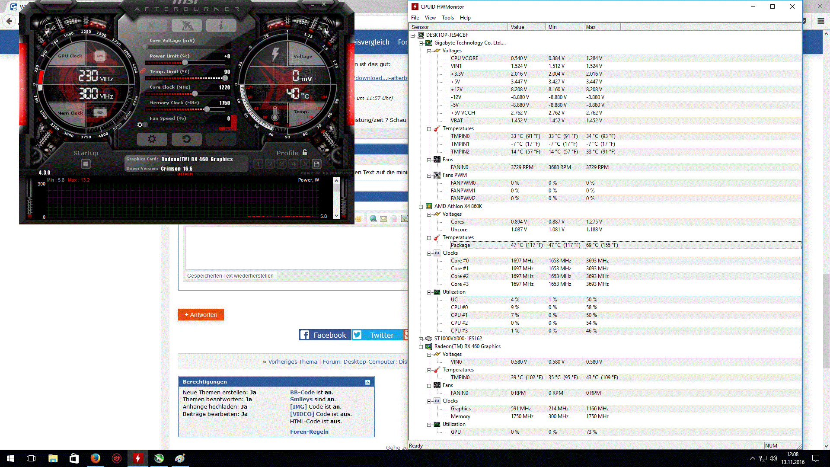Open the Foren-Regeln link
Screen dimensions: 830x467
(x=309, y=432)
